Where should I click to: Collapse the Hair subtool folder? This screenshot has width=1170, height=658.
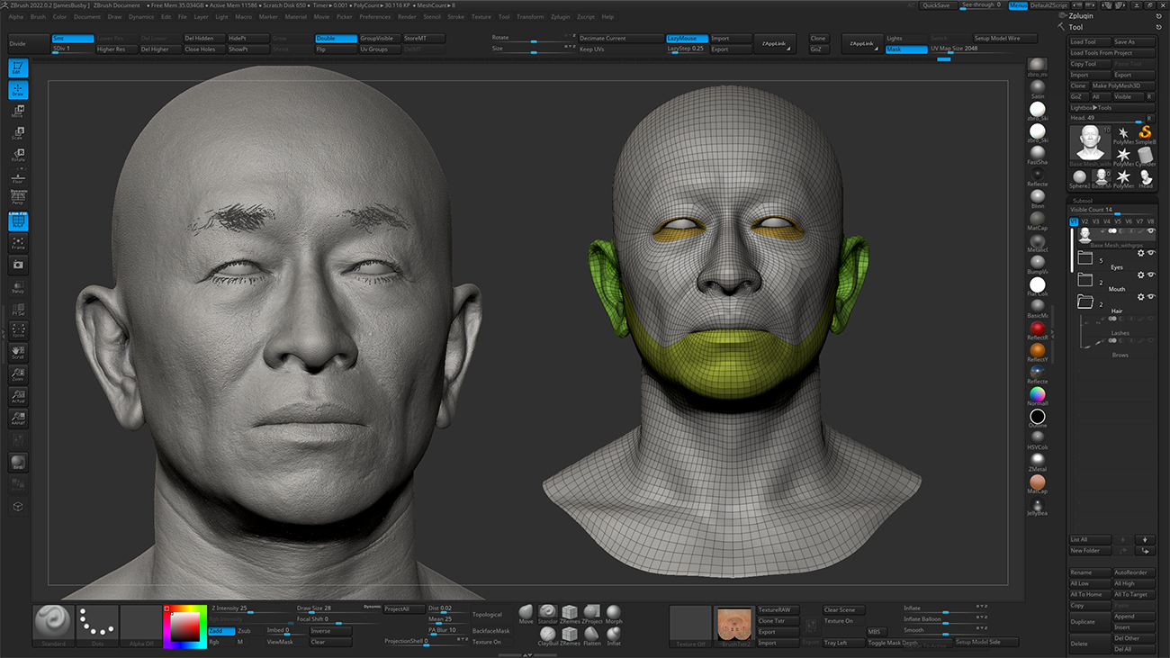pyautogui.click(x=1085, y=302)
